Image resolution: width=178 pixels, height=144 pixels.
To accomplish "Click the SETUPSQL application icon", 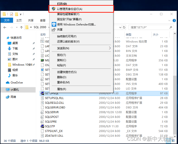I will 42,93.
